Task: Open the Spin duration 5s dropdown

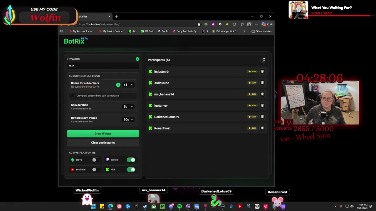Action: [x=128, y=107]
